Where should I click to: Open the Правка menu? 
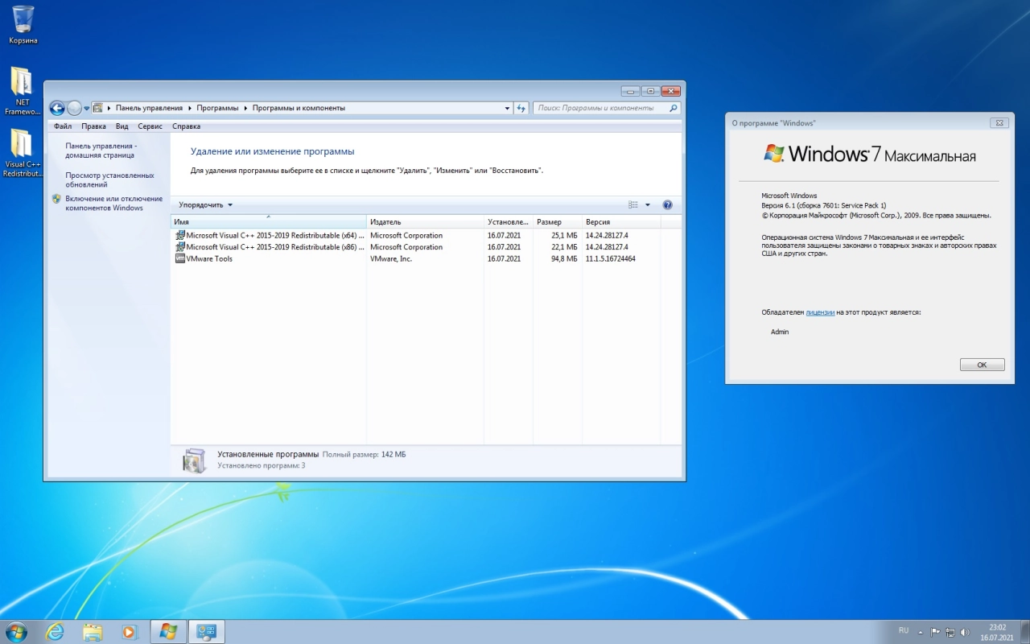click(93, 126)
